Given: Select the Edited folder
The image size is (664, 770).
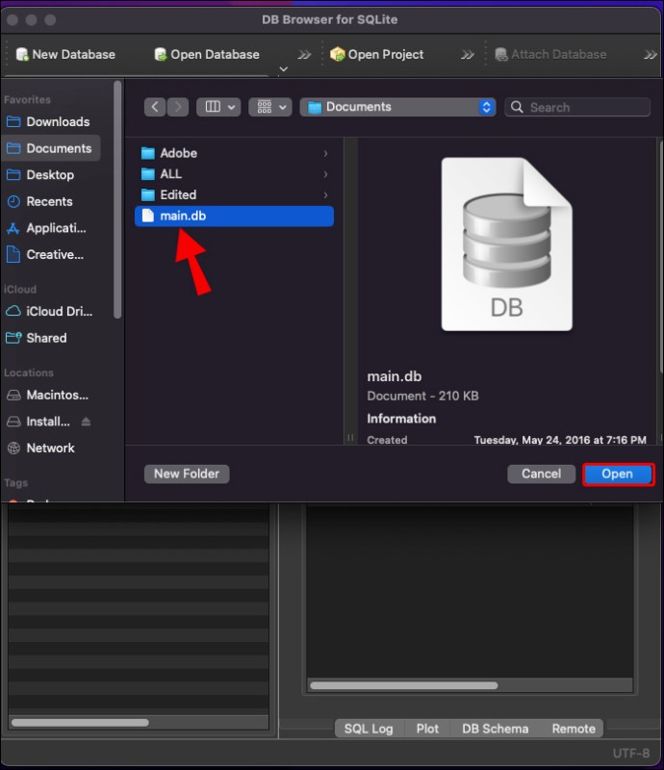Looking at the screenshot, I should click(234, 195).
